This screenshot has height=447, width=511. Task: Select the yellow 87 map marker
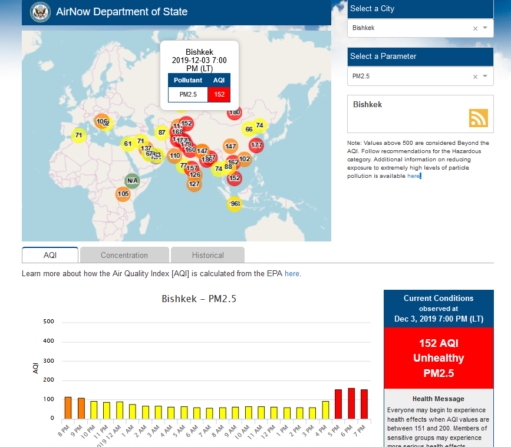pyautogui.click(x=161, y=133)
